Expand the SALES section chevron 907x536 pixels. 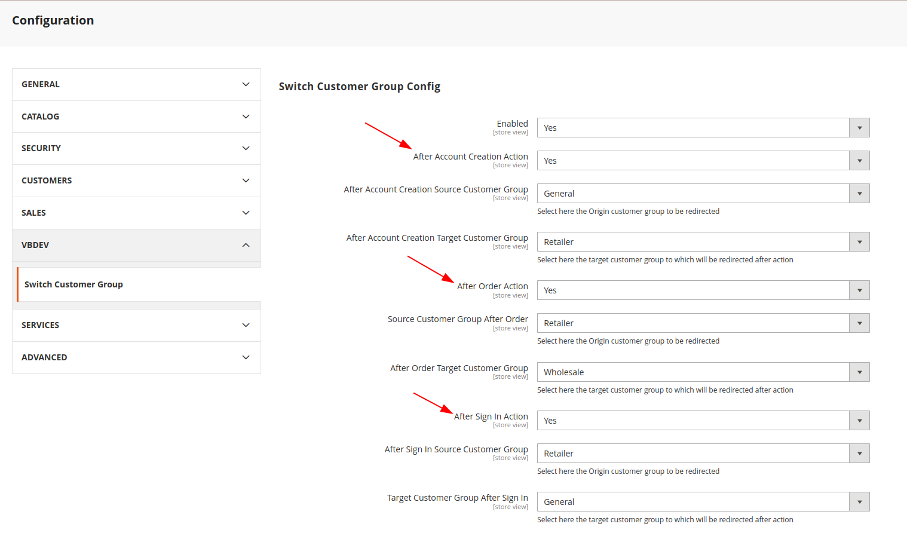point(246,213)
